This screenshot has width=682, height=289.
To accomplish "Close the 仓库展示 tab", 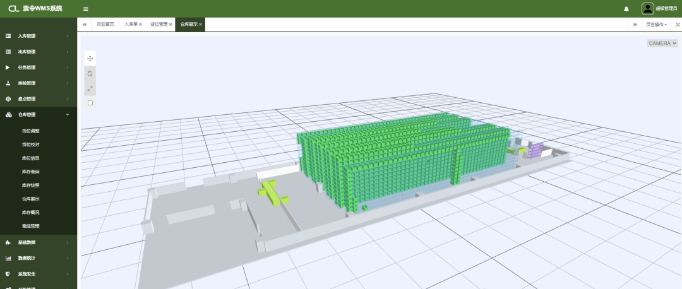I will [201, 25].
